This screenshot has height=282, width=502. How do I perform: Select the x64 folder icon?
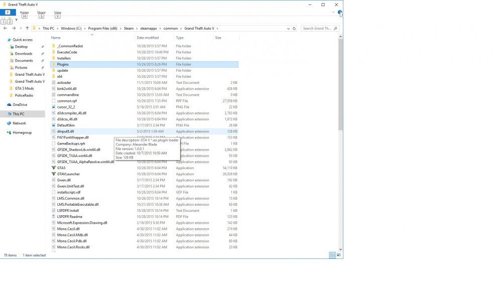coord(54,76)
